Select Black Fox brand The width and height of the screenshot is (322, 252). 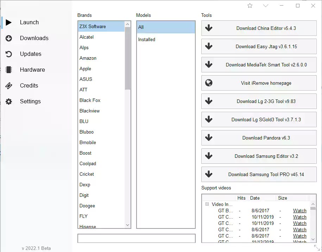point(101,100)
